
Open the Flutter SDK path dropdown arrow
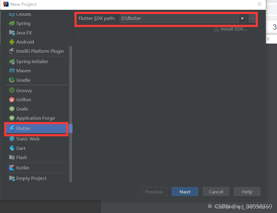tap(242, 18)
